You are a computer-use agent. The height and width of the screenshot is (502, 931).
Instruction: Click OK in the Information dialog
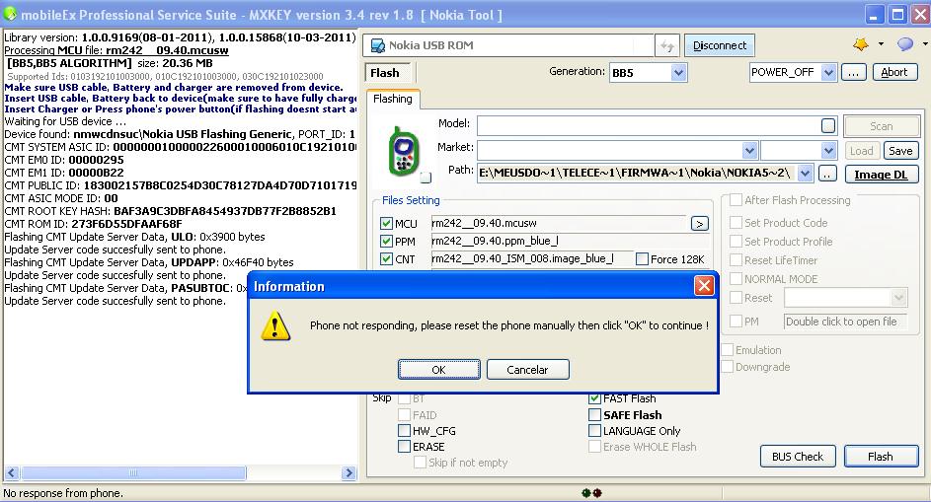tap(438, 370)
